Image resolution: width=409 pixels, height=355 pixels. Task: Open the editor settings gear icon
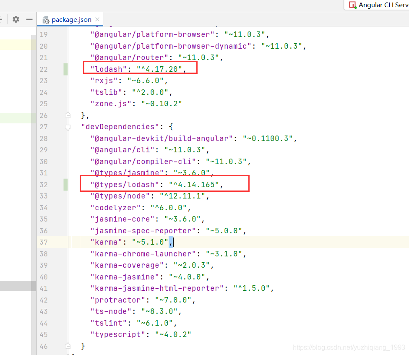[16, 19]
